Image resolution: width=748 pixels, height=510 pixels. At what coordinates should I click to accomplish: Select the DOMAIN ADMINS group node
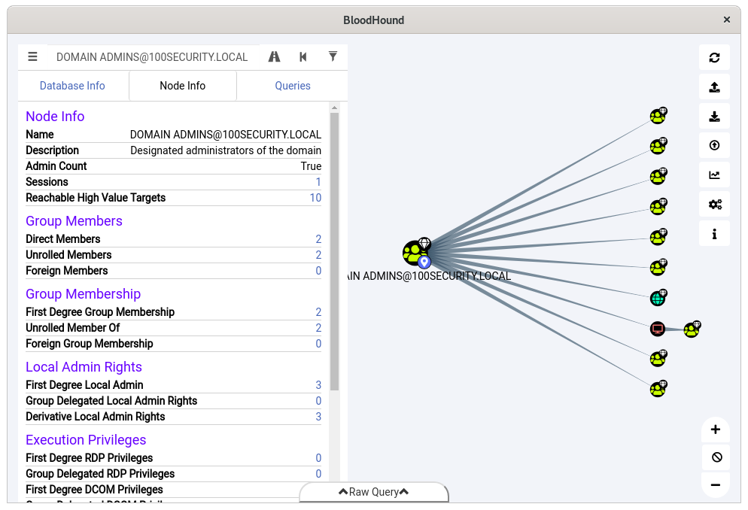coord(416,253)
